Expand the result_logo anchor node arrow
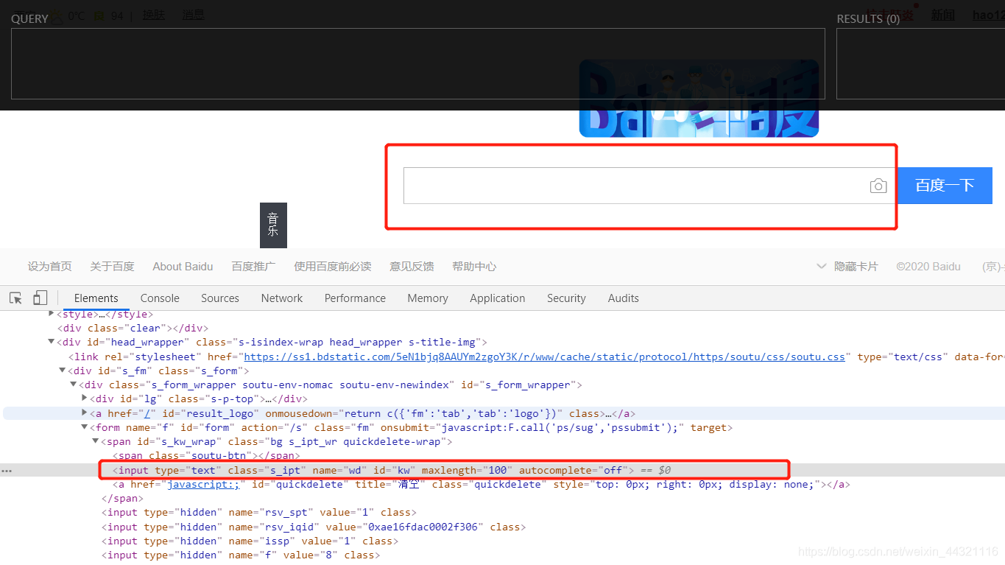The height and width of the screenshot is (565, 1005). [85, 413]
